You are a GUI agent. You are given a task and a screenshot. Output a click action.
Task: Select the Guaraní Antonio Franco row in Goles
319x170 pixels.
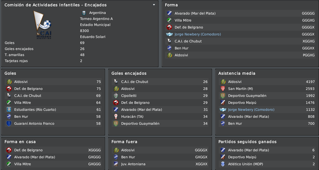pyautogui.click(x=53, y=123)
